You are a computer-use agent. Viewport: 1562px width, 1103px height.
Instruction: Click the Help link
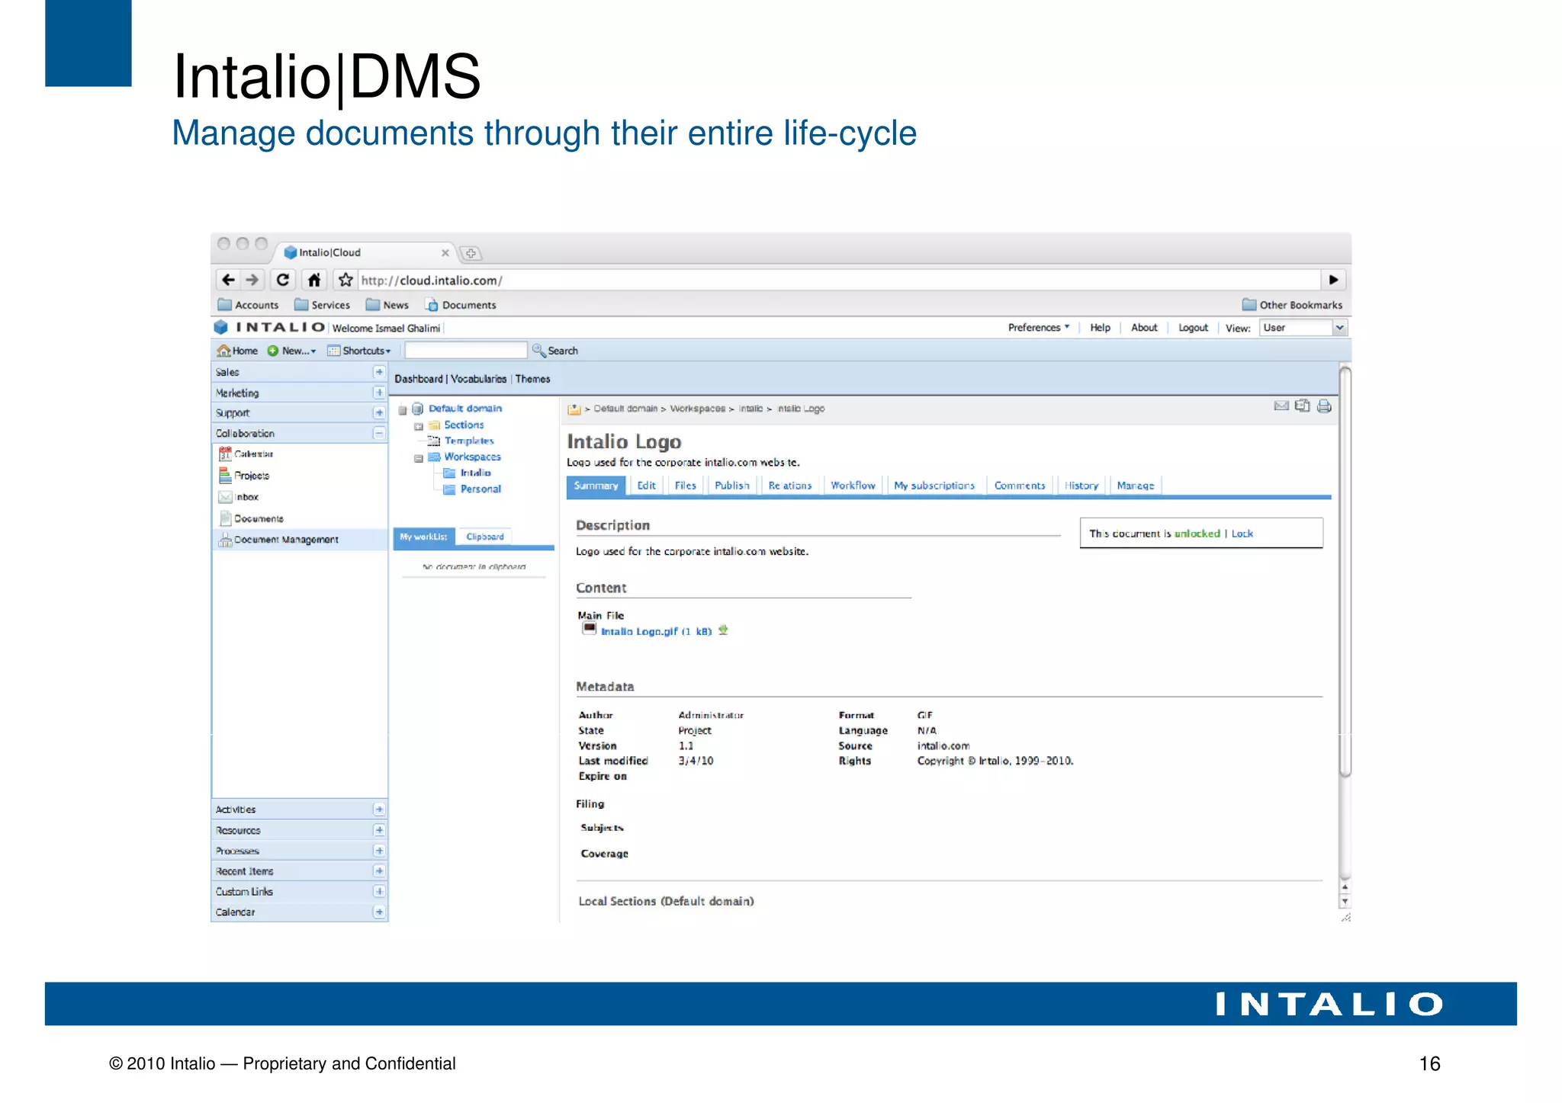pyautogui.click(x=1100, y=328)
